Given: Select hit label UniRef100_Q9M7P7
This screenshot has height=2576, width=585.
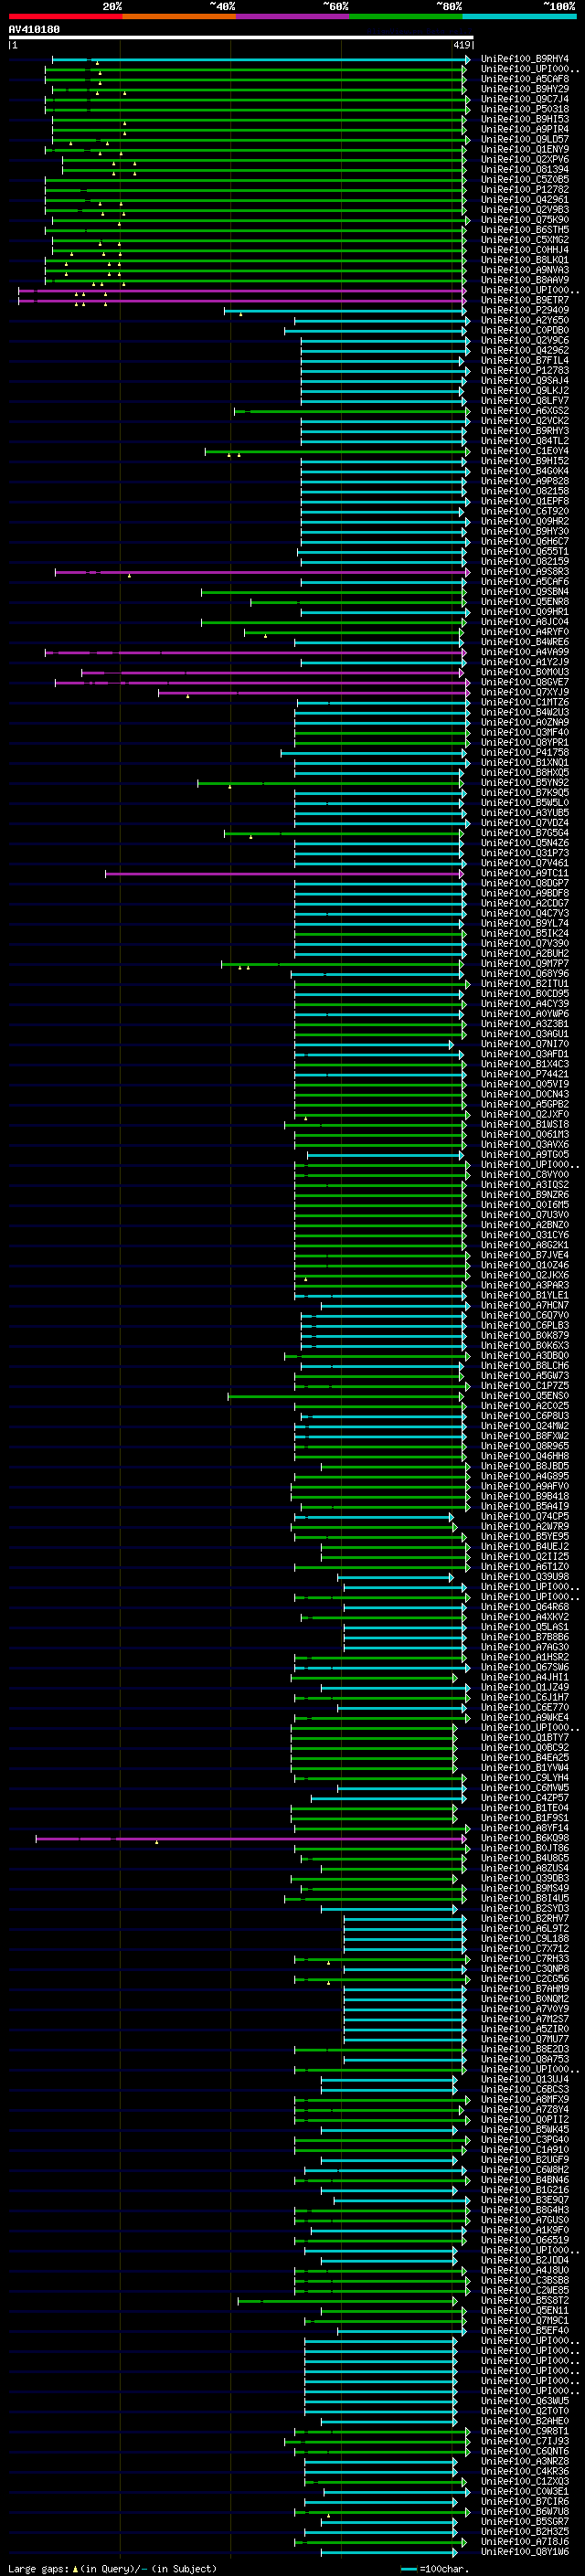Looking at the screenshot, I should point(525,963).
